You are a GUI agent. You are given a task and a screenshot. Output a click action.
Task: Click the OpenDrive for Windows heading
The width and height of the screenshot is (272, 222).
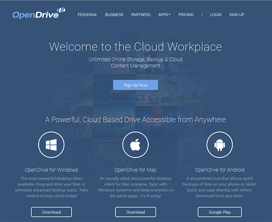51,170
